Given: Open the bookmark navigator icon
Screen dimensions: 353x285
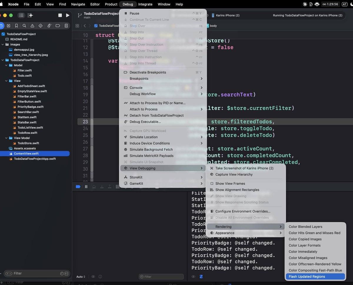Looking at the screenshot, I should click(x=16, y=26).
